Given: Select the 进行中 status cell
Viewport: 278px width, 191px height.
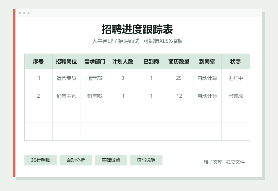Looking at the screenshot, I should click(x=236, y=78).
